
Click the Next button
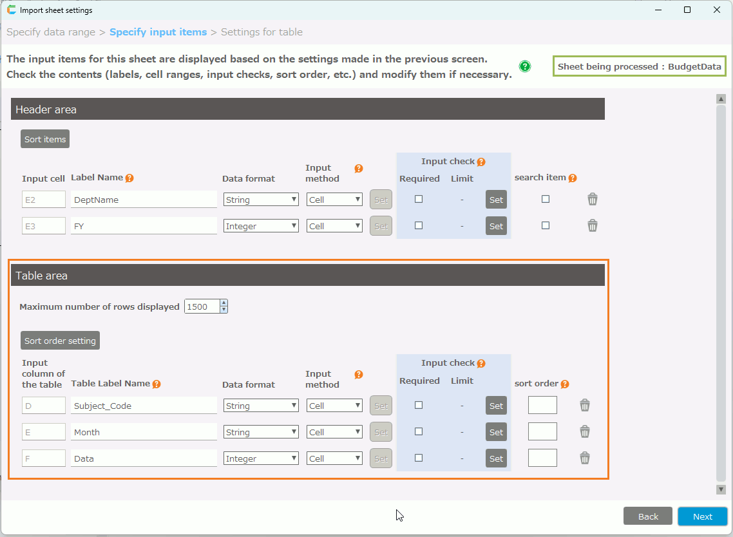click(x=702, y=516)
